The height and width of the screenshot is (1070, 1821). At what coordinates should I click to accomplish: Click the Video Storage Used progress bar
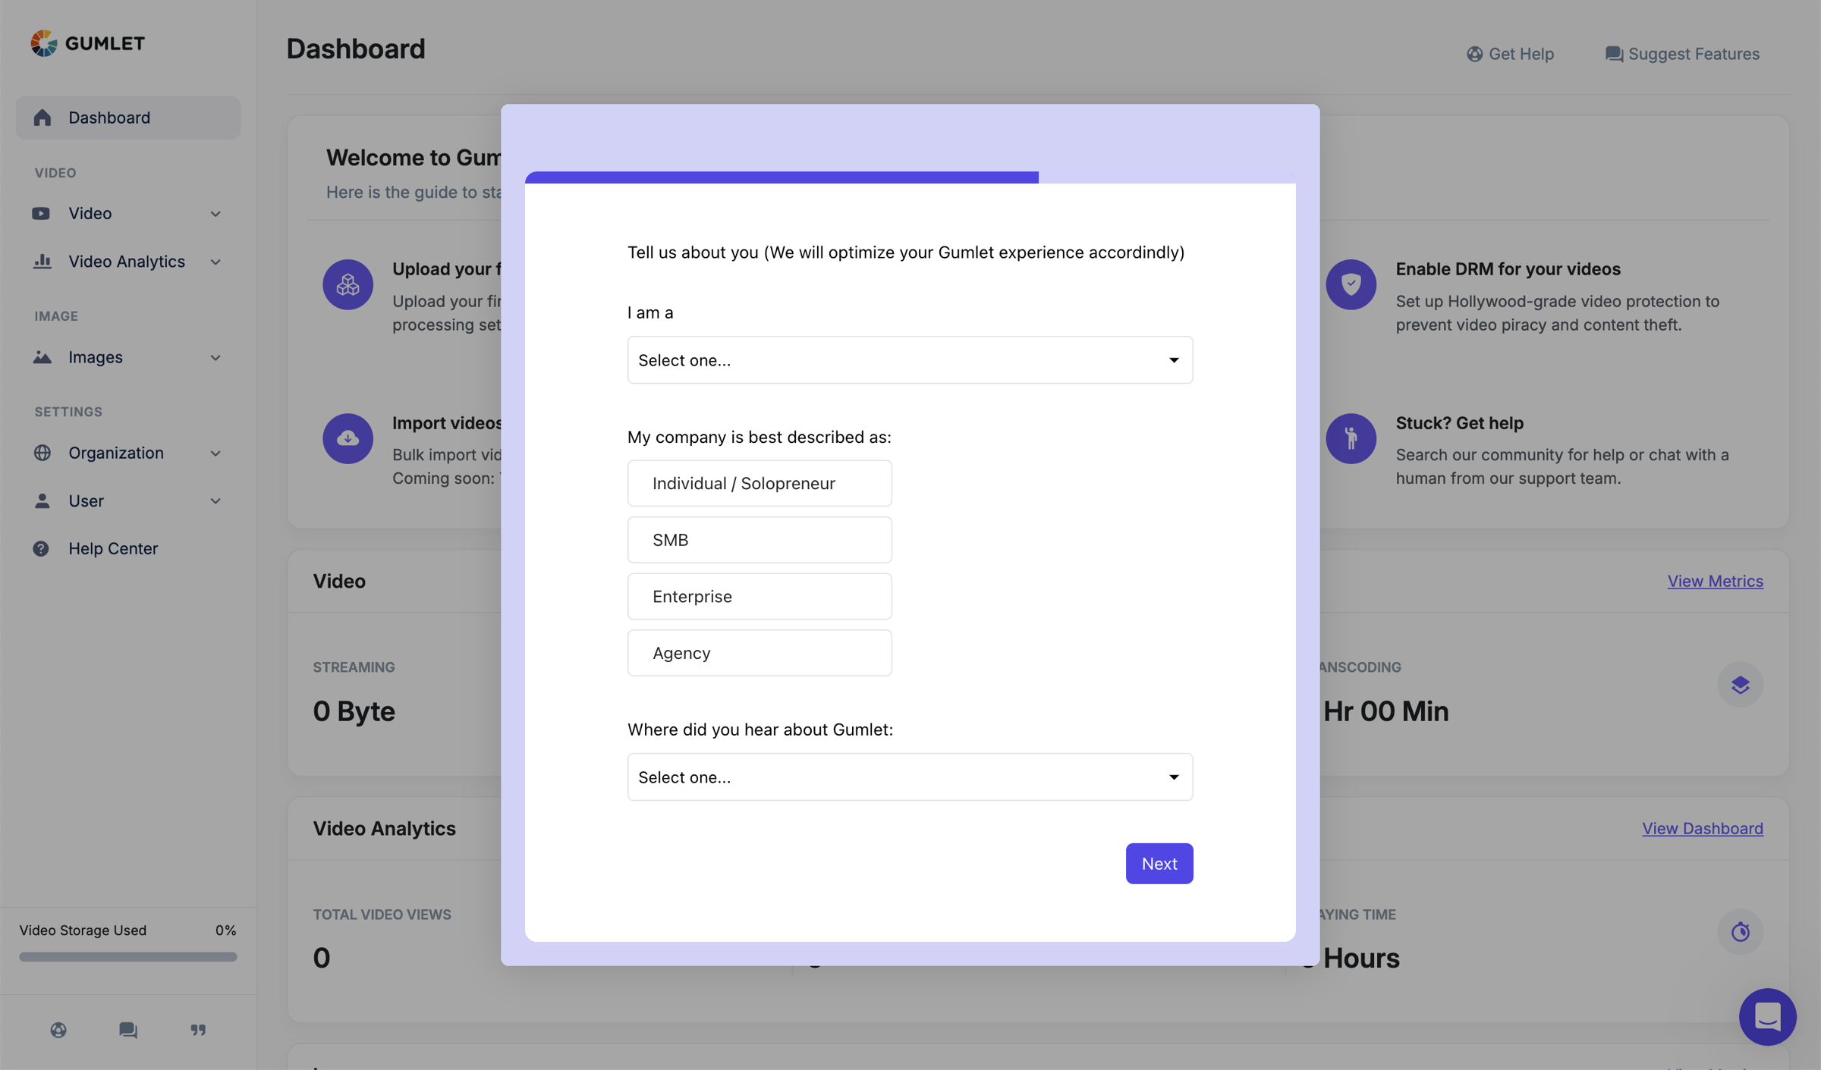tap(128, 957)
